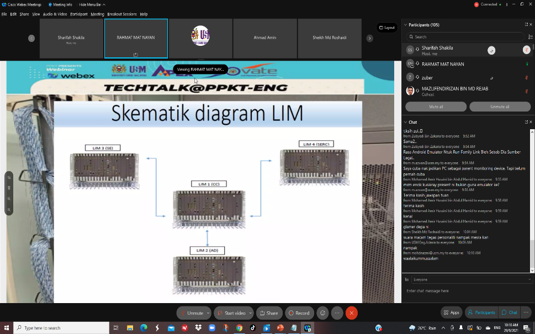
Task: Collapse the Participants panel section
Action: 406,25
